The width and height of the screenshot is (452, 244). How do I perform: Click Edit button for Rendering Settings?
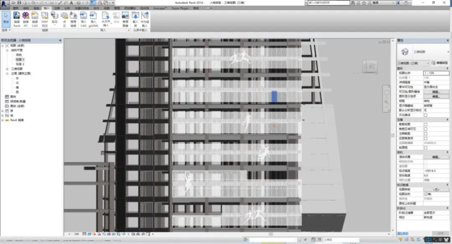click(x=436, y=157)
